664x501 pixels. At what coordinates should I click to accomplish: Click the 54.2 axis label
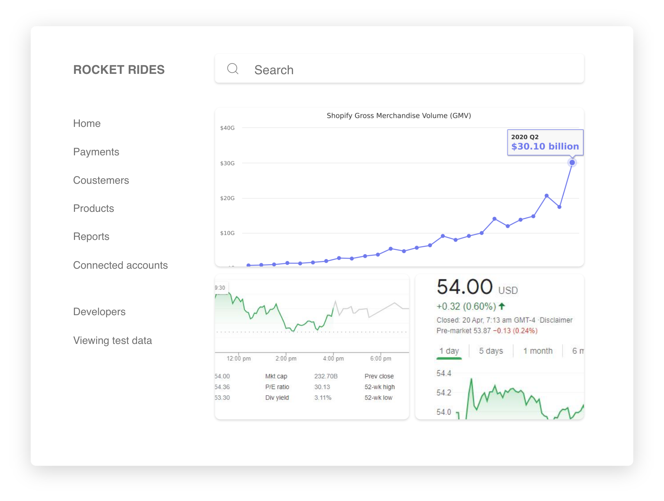[444, 393]
